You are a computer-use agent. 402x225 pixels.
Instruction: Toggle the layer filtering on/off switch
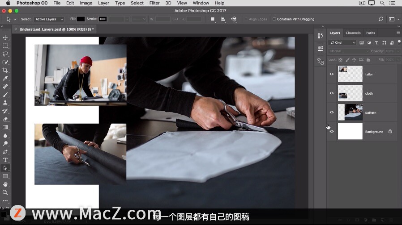[399, 42]
